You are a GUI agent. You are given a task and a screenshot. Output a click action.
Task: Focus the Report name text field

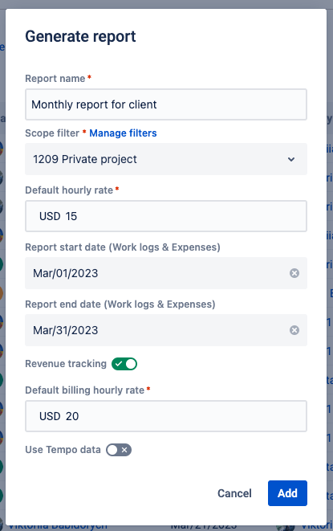pos(166,104)
